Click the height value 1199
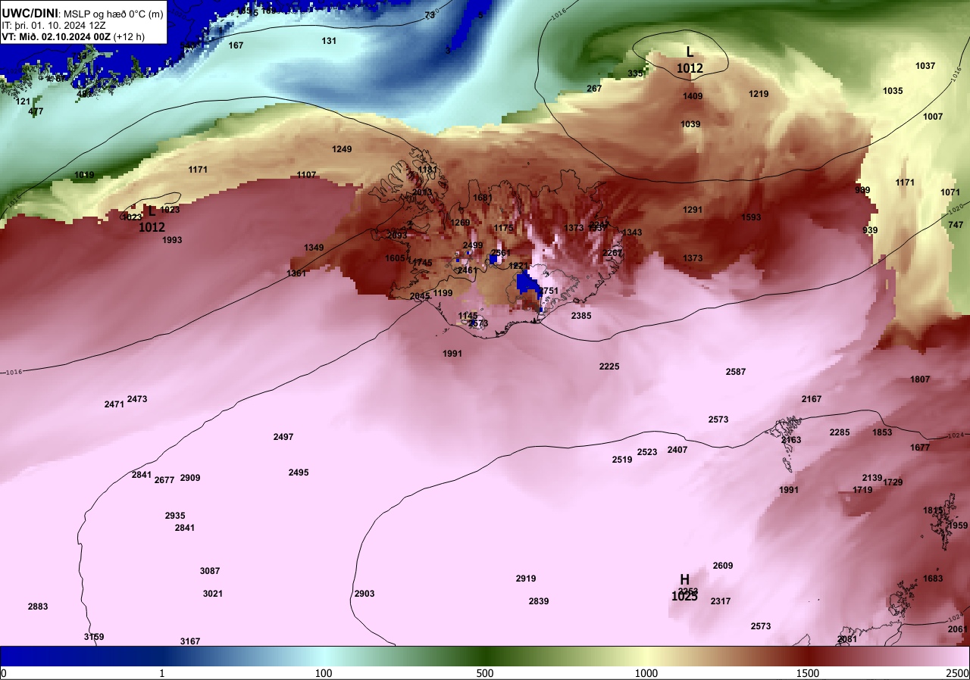This screenshot has height=680, width=970. click(x=443, y=293)
